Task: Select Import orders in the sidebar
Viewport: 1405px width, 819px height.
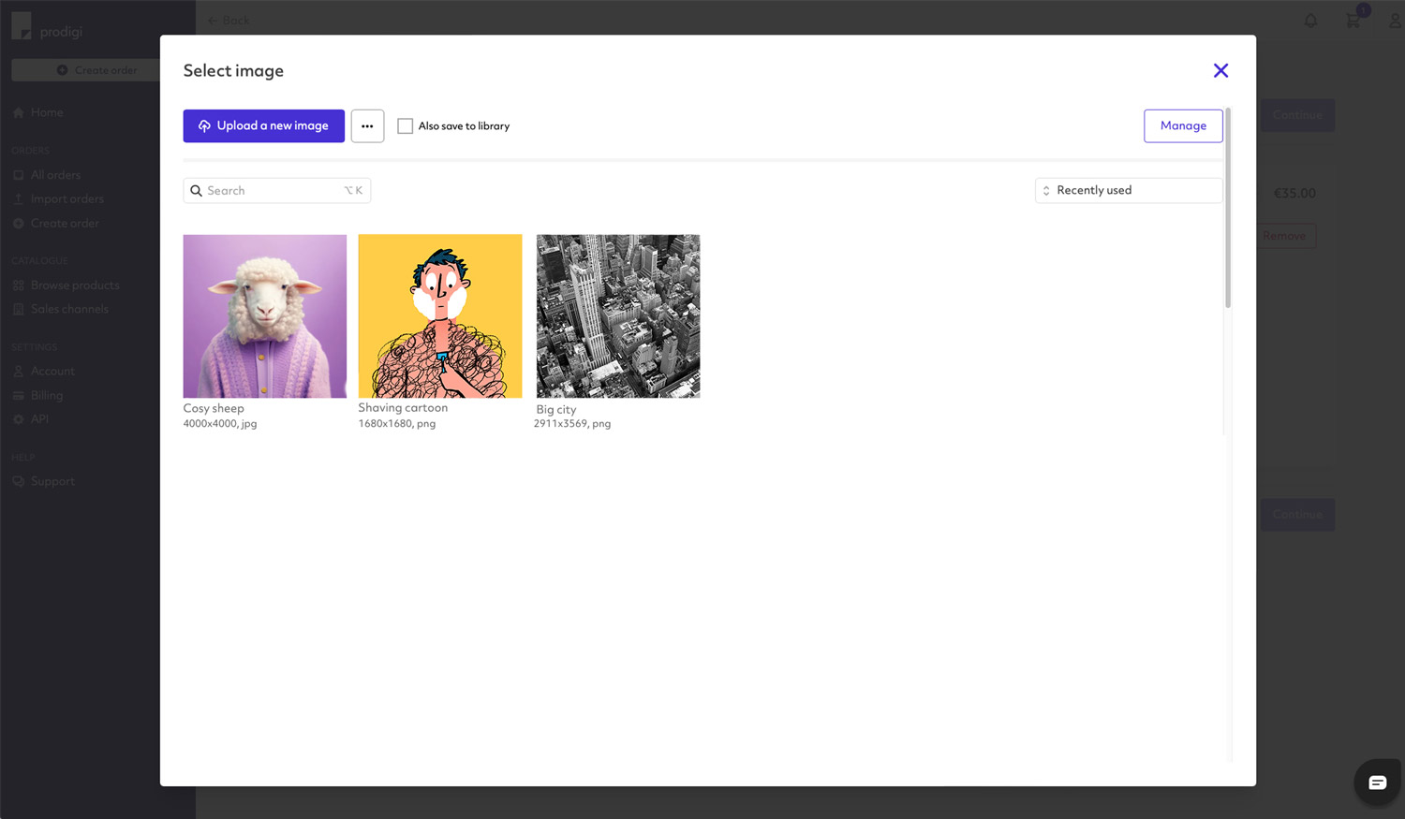Action: (x=67, y=198)
